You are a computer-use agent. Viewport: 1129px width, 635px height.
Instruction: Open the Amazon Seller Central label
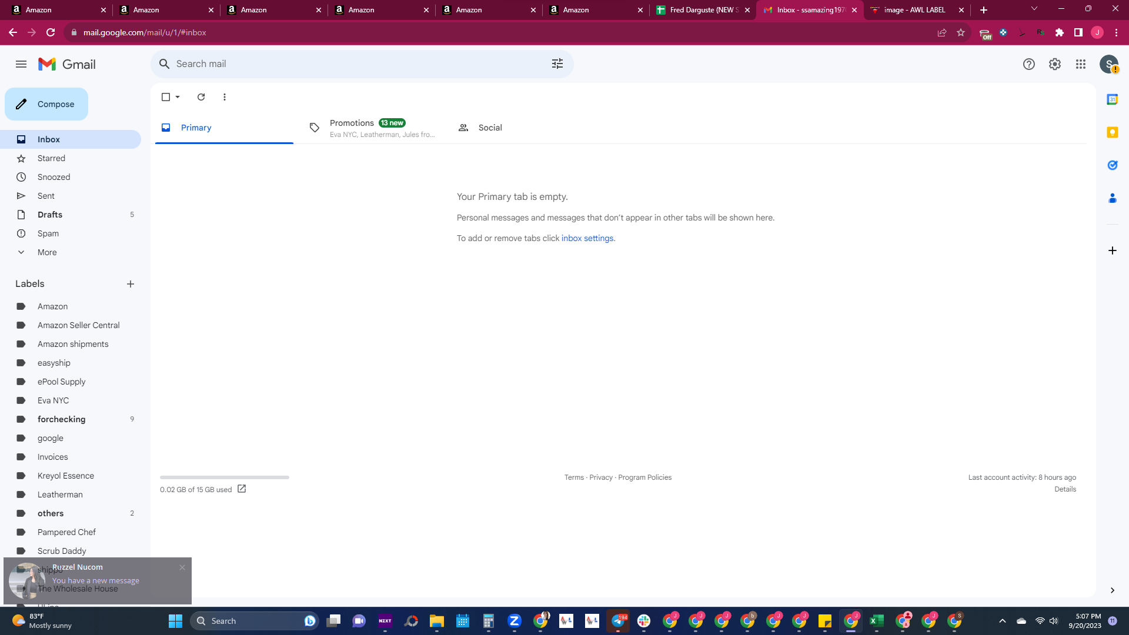click(71, 325)
